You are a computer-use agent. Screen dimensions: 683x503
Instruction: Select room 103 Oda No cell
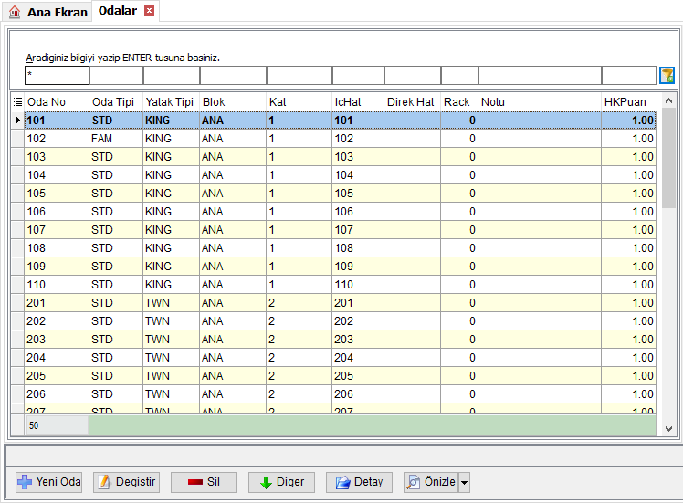click(x=57, y=157)
